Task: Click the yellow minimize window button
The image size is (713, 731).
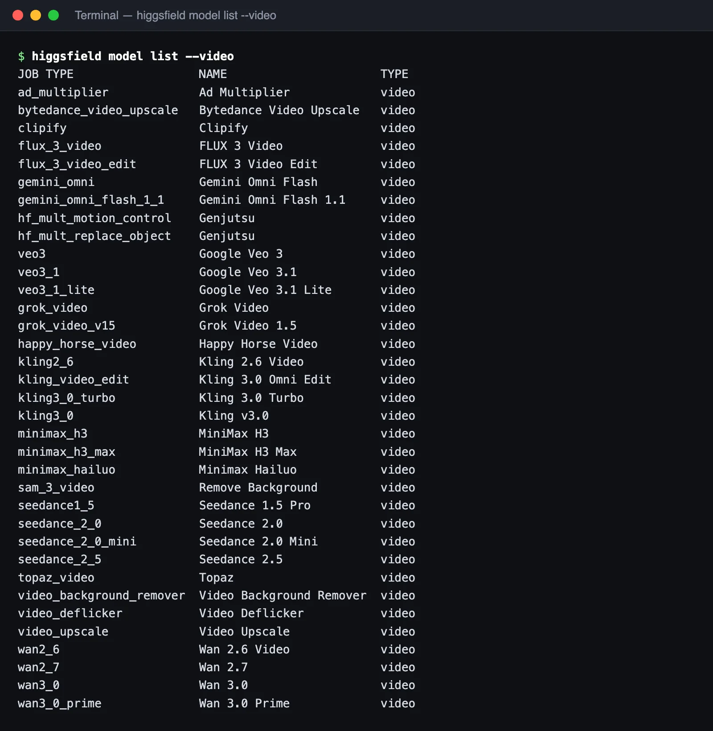Action: coord(36,15)
